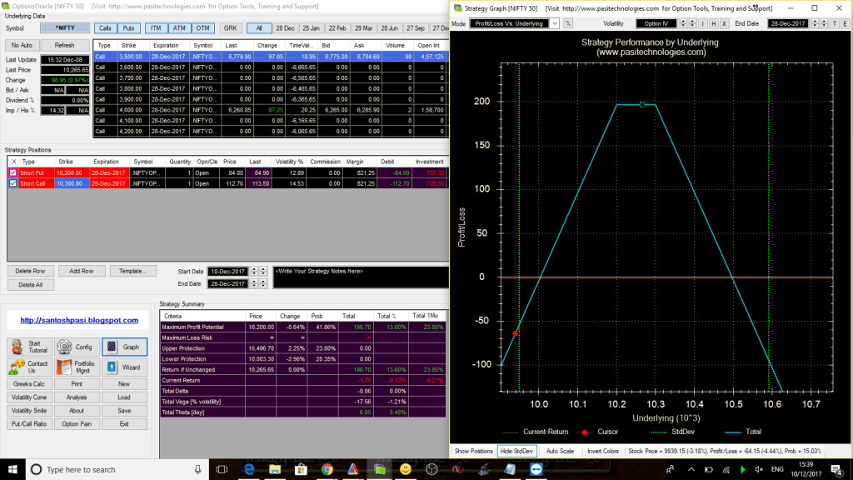
Task: Launch the Wizard tool icon
Action: (x=112, y=367)
